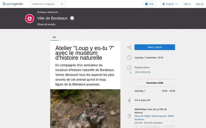Screen dimensions: 206x128
Task: Click the Registration checkmark icon
Action: (129, 67)
